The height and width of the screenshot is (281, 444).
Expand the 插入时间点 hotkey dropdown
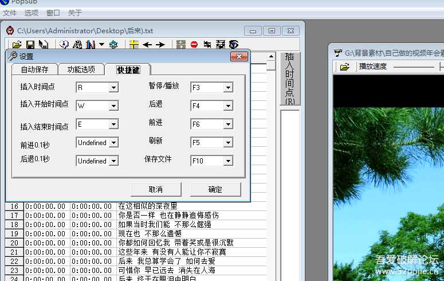[x=113, y=88]
